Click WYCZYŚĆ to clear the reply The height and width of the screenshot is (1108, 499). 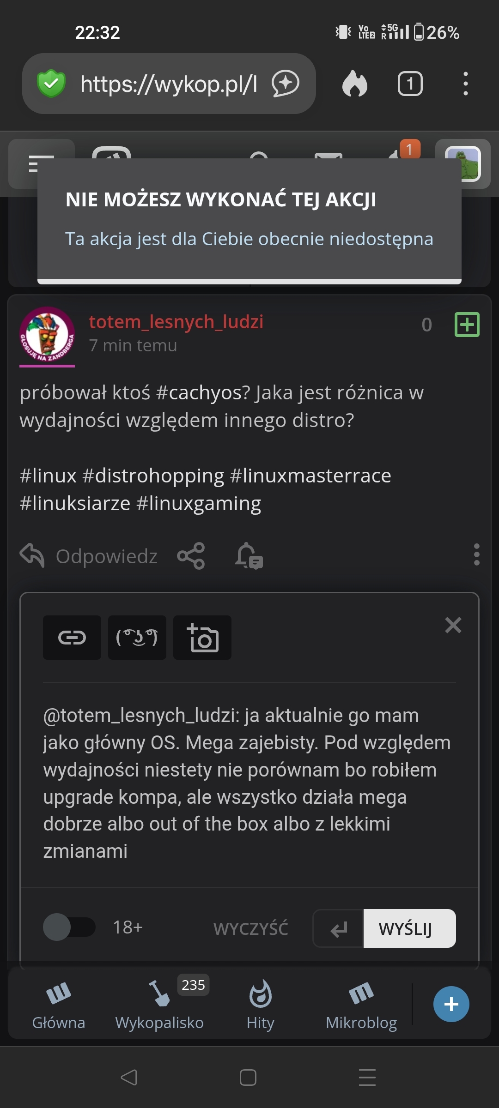pyautogui.click(x=251, y=928)
